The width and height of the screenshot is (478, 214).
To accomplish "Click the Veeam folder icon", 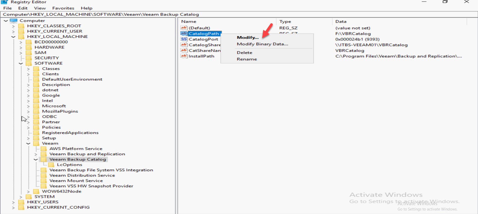I will click(36, 143).
